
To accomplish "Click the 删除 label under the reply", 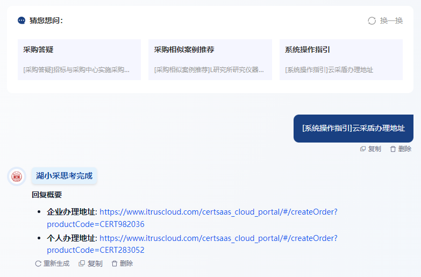I will [x=126, y=264].
